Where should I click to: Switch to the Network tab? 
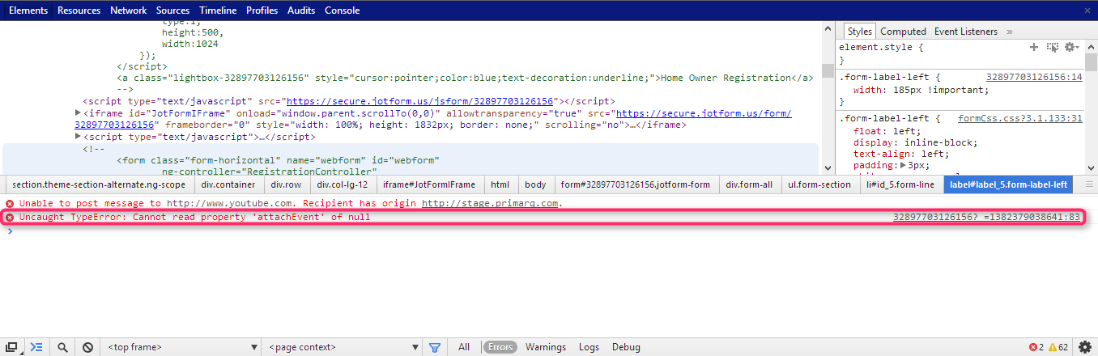click(128, 11)
